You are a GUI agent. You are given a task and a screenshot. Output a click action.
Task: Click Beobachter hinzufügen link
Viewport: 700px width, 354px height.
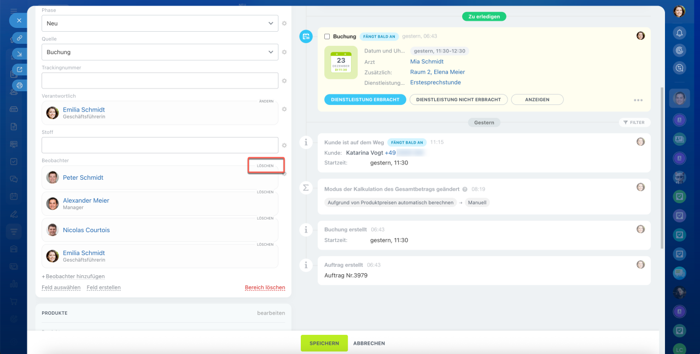click(x=73, y=276)
